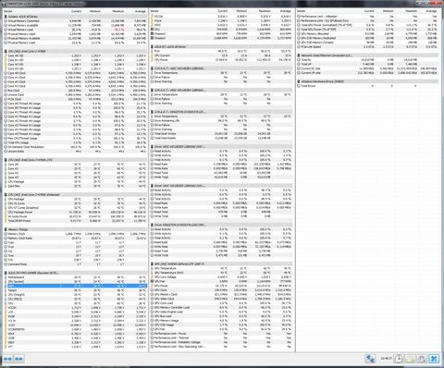Select the Motherboard temperature row
This screenshot has height=368, width=444.
[75, 277]
